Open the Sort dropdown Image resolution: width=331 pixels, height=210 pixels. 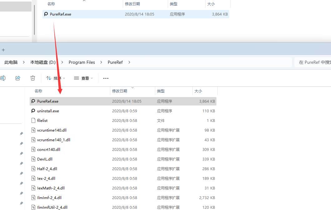click(56, 78)
